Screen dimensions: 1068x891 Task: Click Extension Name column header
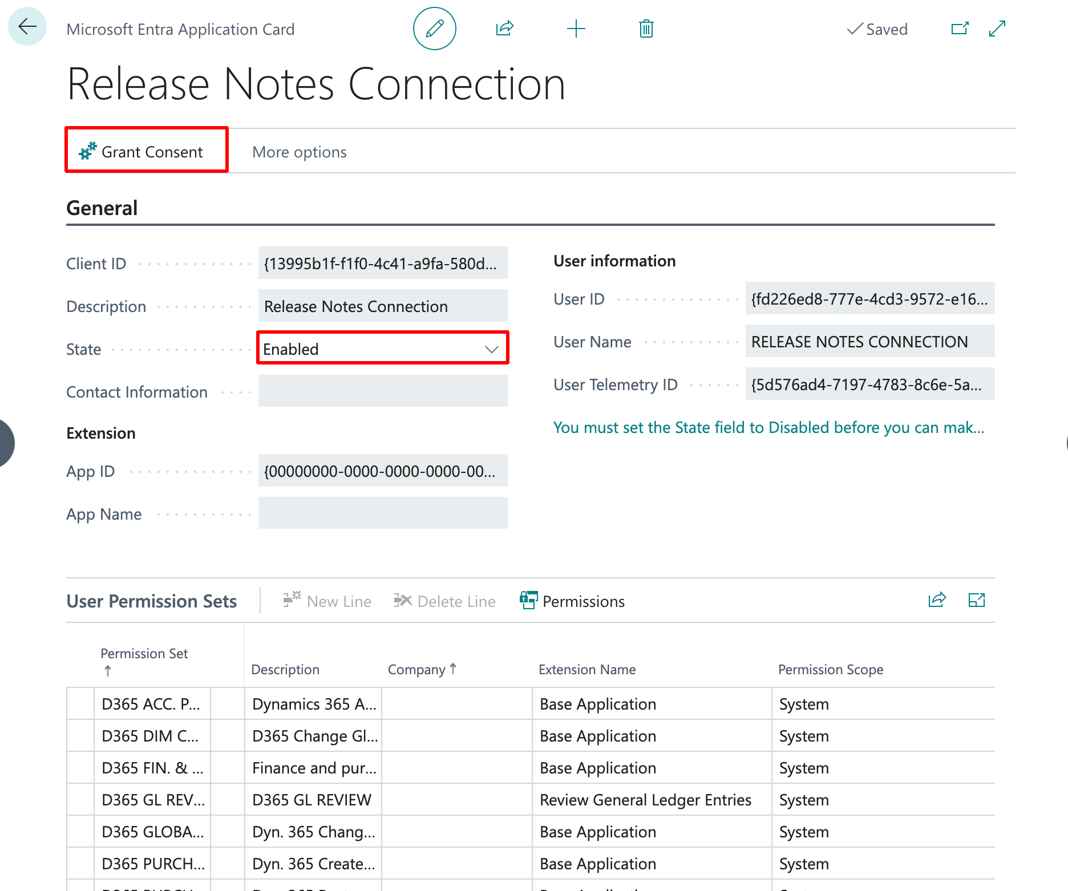pyautogui.click(x=587, y=669)
